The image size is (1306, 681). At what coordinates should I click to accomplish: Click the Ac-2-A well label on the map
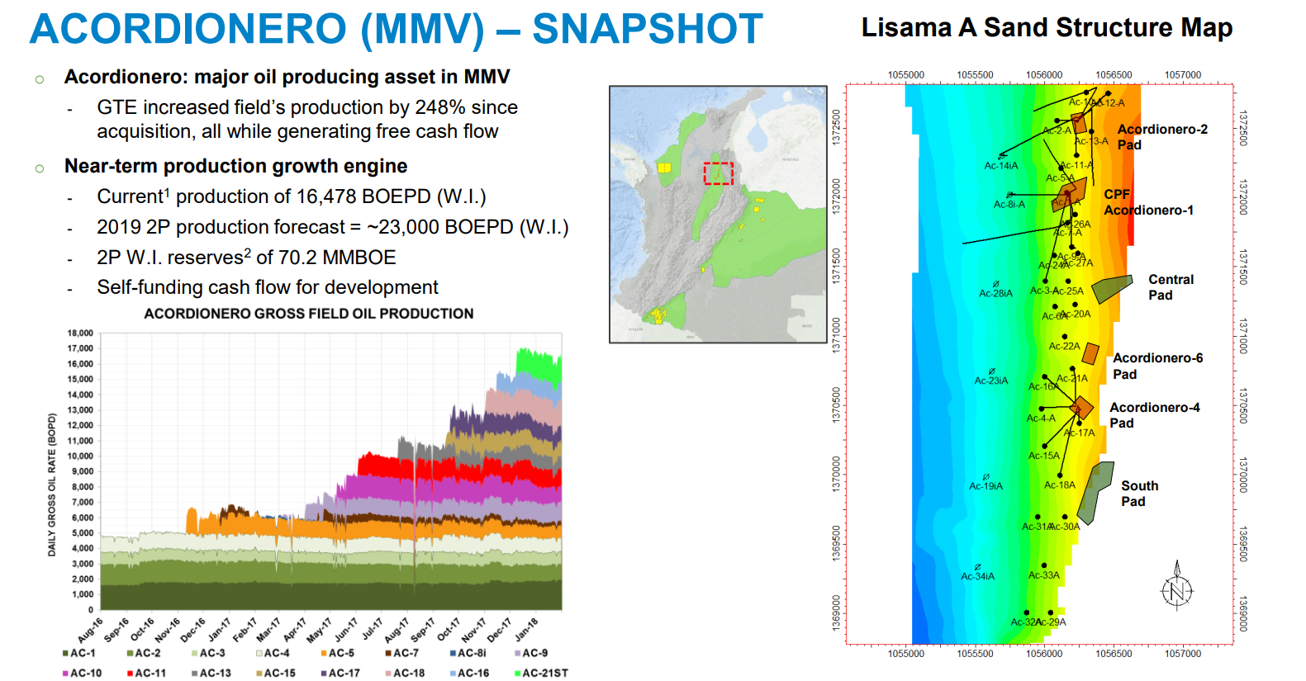(x=1057, y=131)
